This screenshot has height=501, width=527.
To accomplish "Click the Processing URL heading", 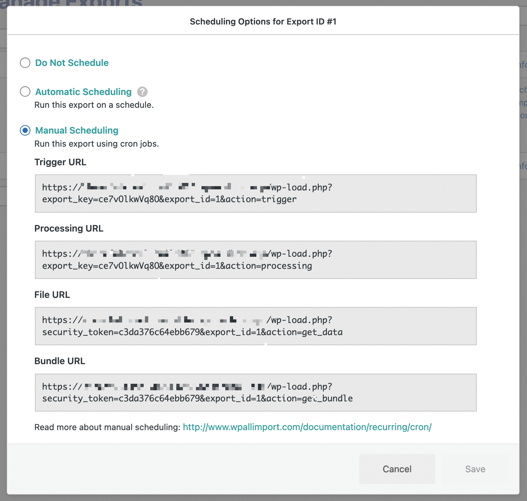I will point(69,229).
